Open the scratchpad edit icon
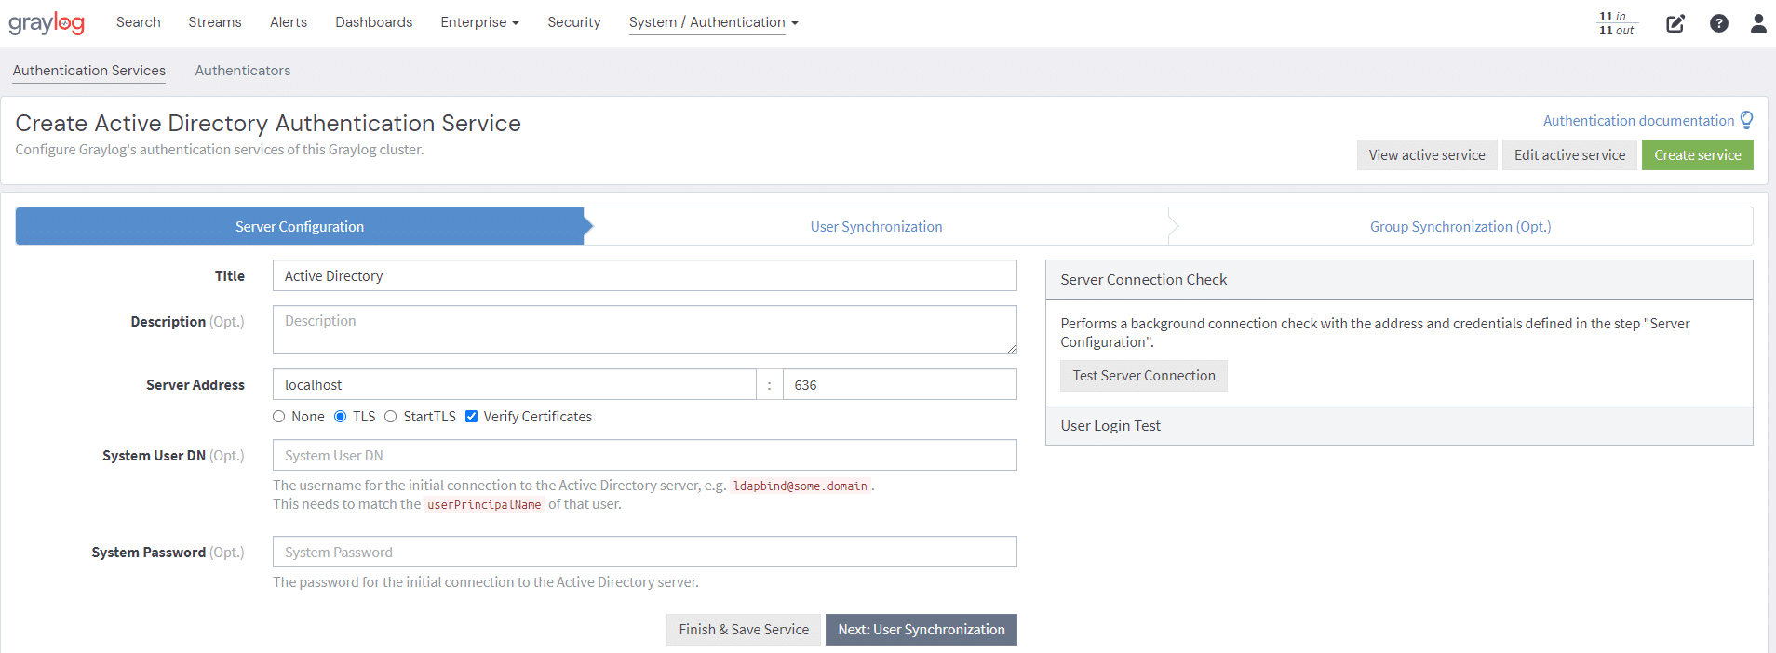Image resolution: width=1776 pixels, height=653 pixels. tap(1675, 23)
